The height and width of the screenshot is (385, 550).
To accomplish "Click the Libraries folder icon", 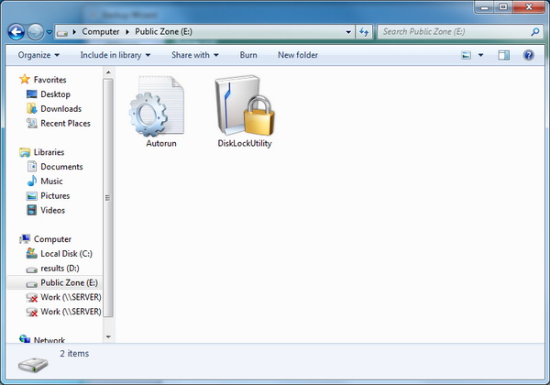I will click(25, 152).
